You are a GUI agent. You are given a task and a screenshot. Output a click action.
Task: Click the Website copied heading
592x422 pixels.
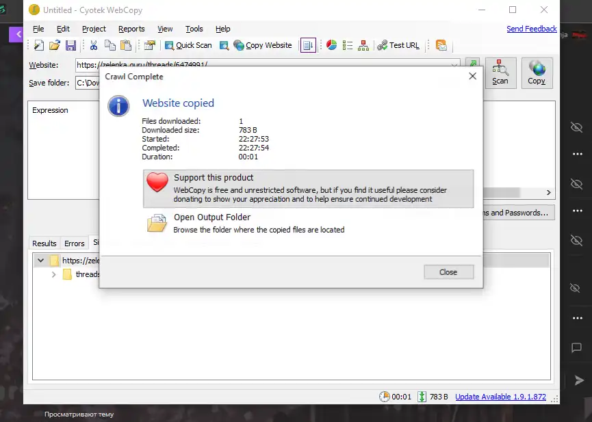coord(178,103)
